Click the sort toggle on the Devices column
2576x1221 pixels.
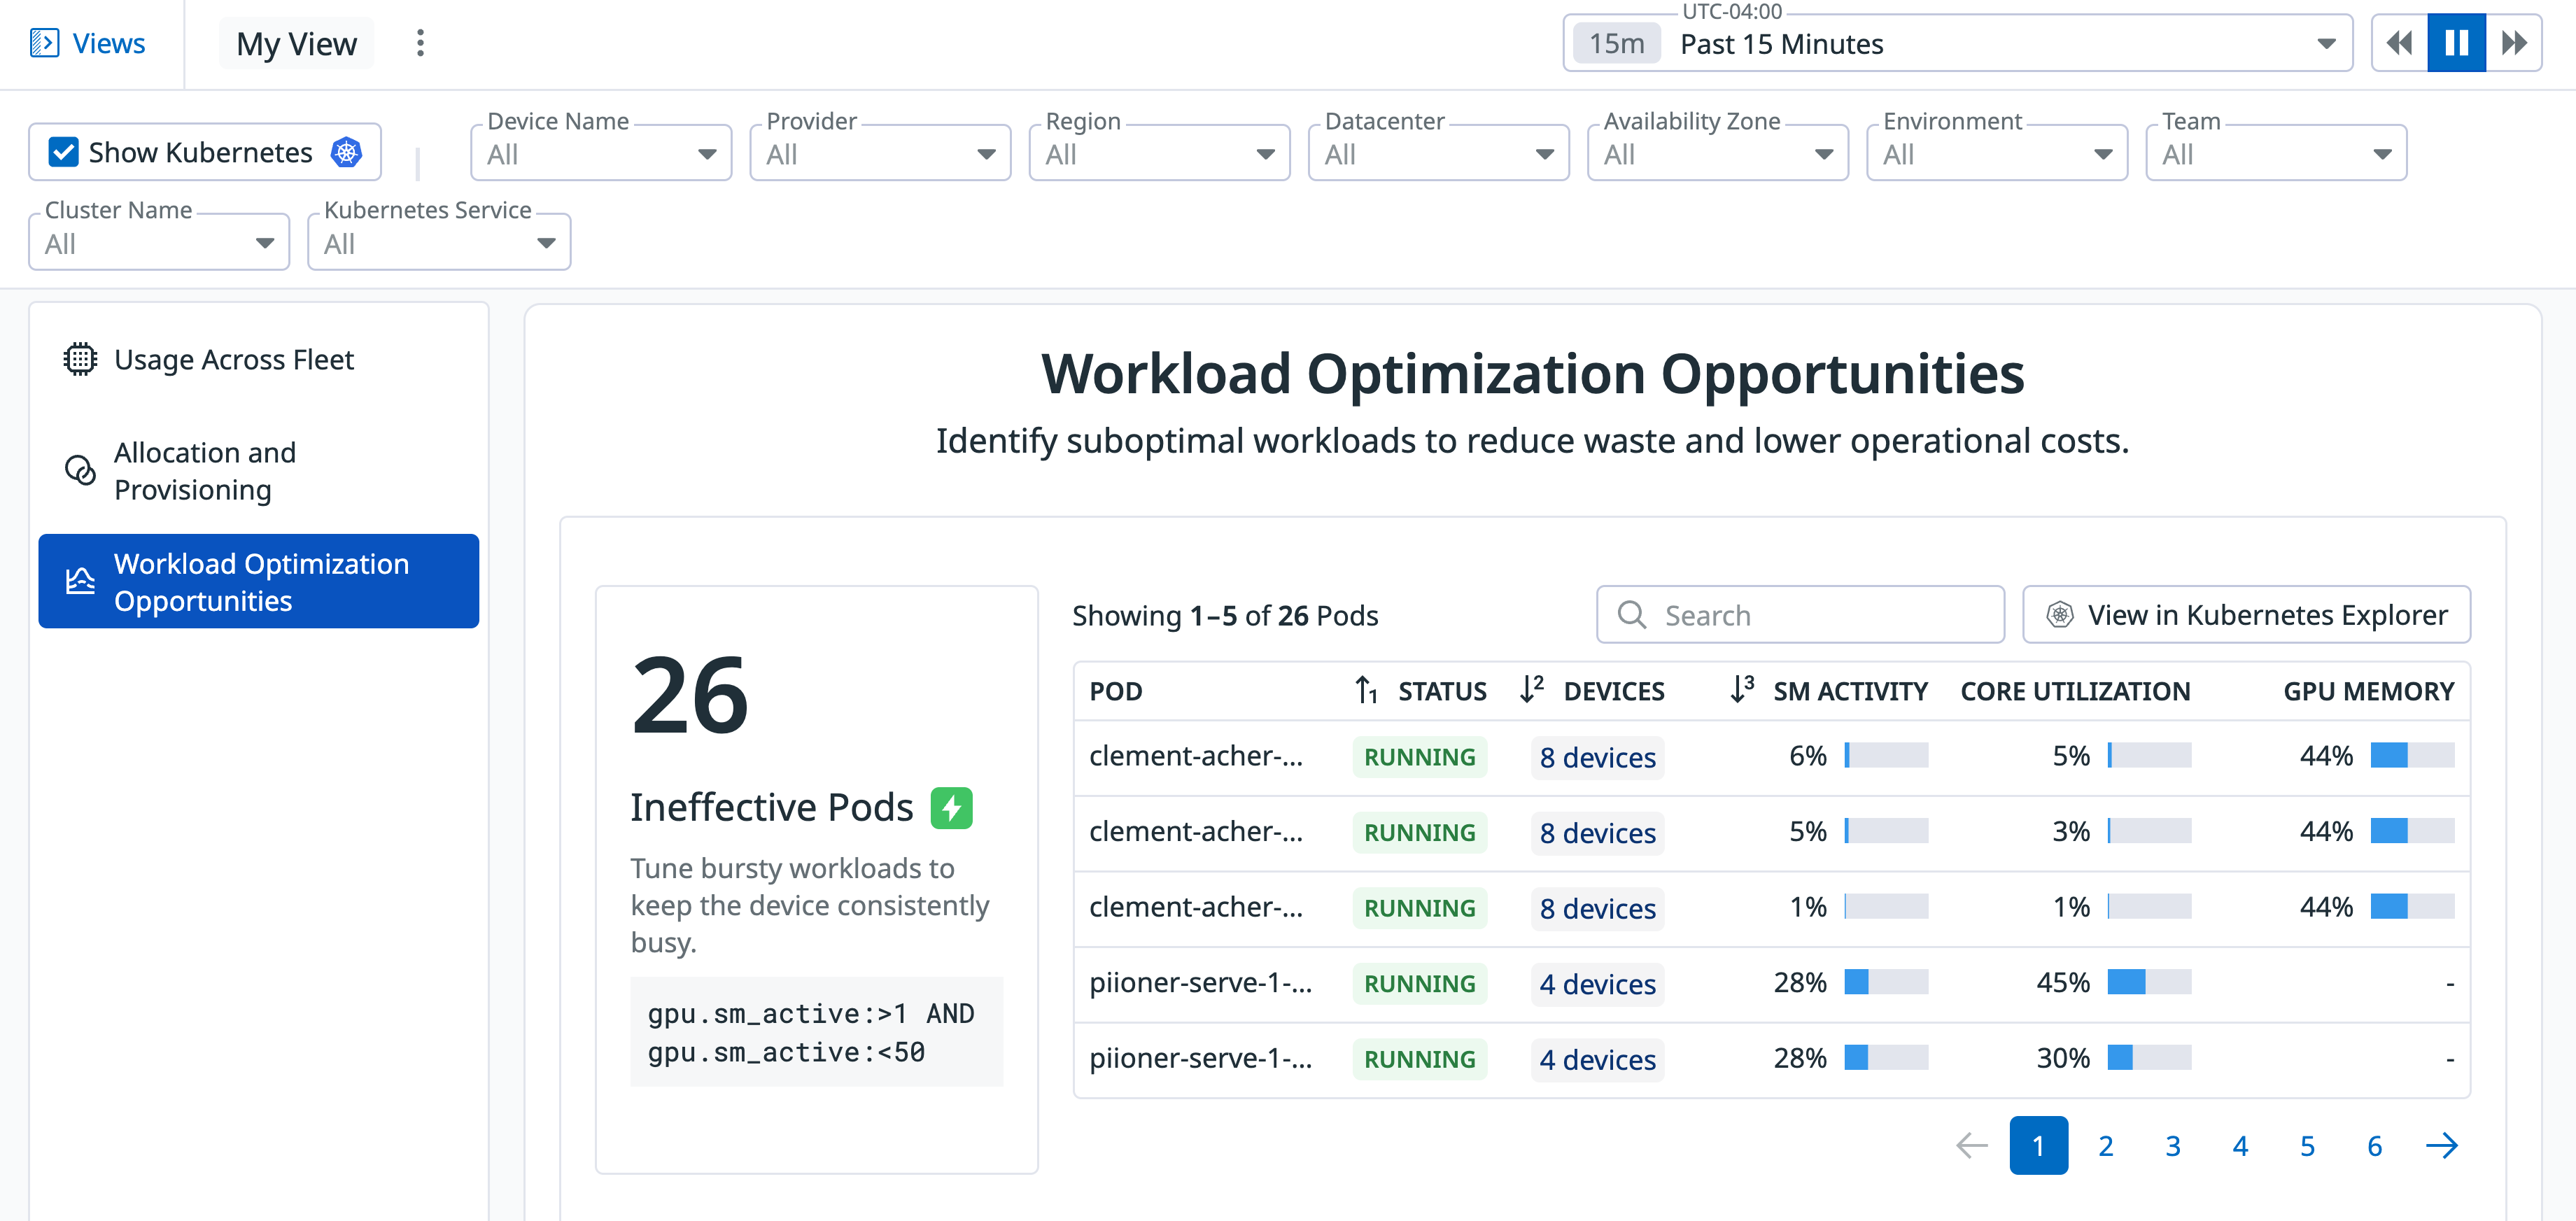1531,690
